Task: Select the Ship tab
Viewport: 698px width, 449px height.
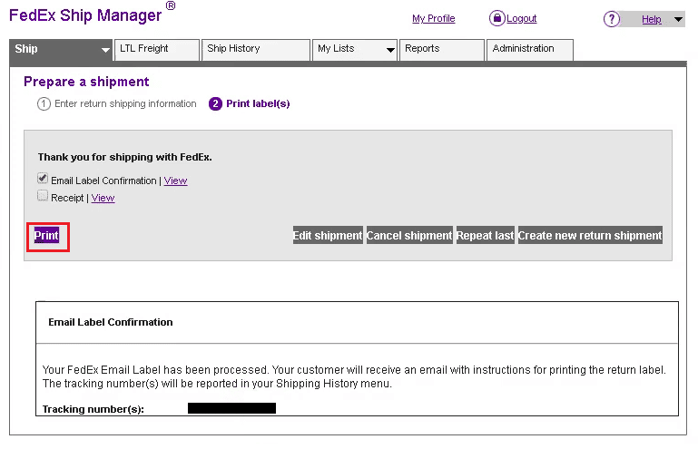Action: click(x=61, y=50)
